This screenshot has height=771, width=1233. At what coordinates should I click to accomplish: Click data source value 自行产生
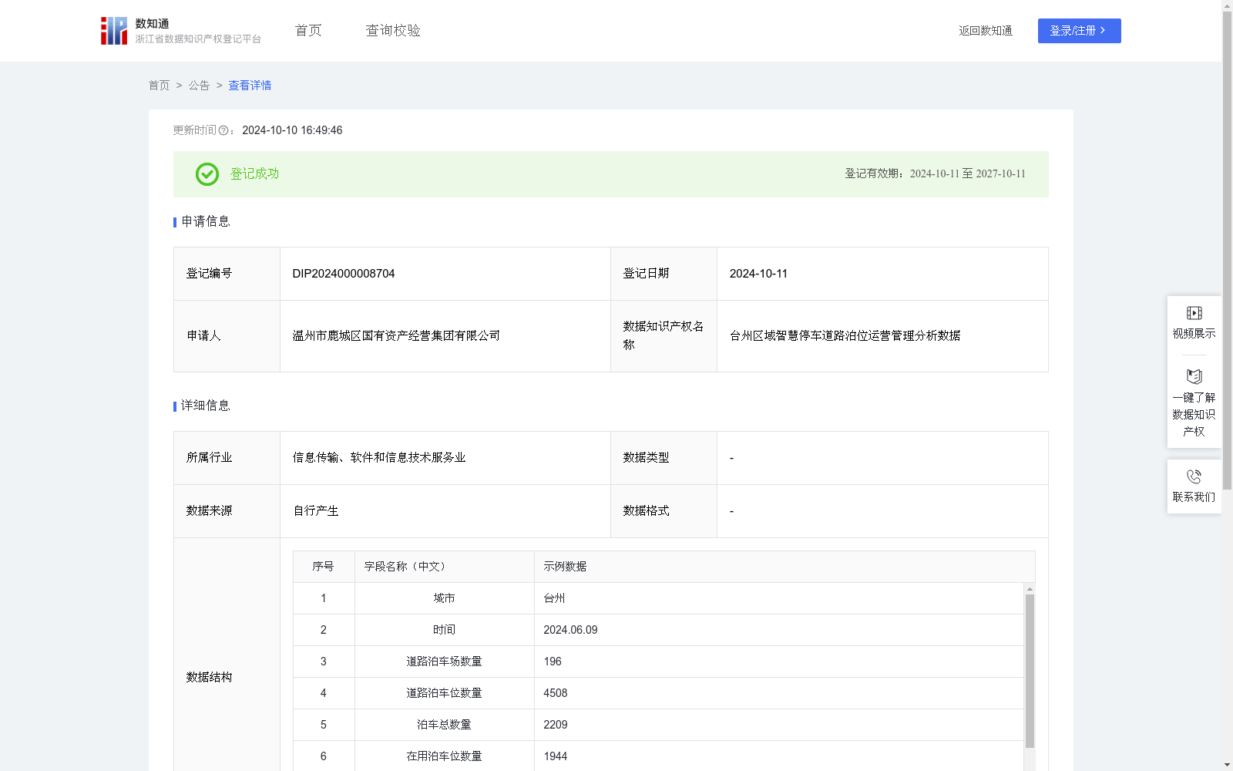point(316,511)
